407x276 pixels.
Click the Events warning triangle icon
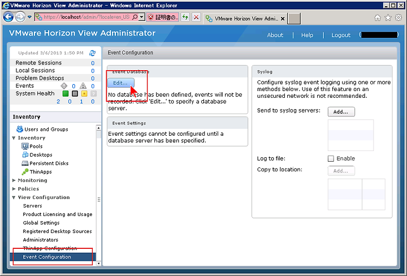click(83, 85)
